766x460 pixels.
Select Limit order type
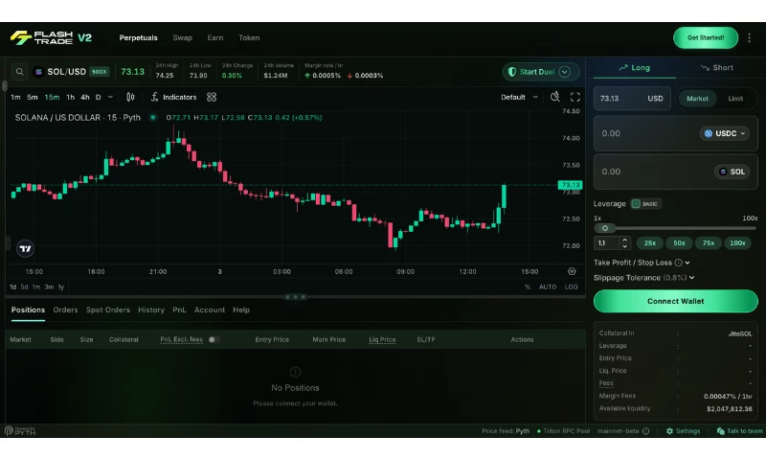[x=735, y=99]
